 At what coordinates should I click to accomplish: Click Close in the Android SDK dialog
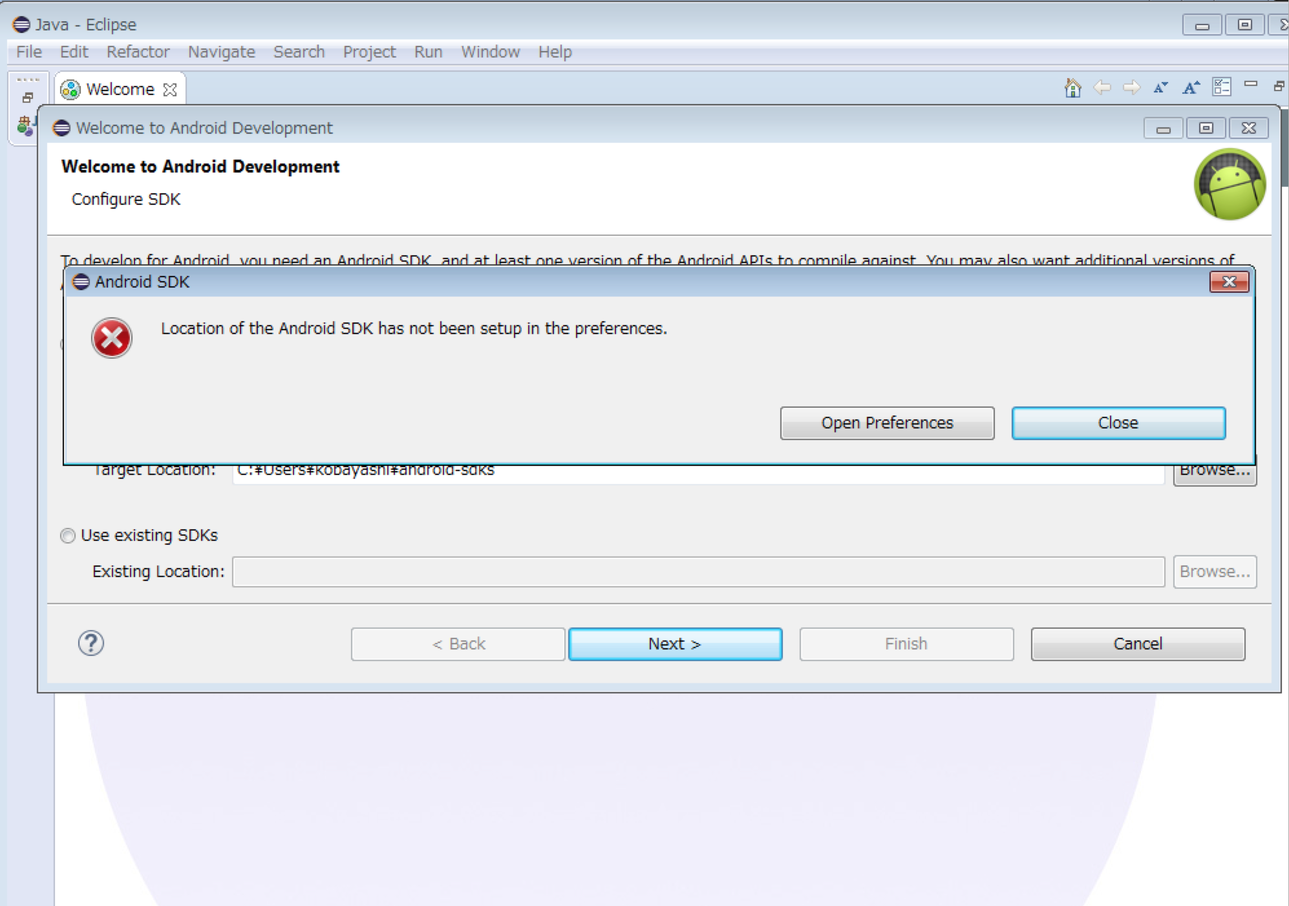(1118, 423)
